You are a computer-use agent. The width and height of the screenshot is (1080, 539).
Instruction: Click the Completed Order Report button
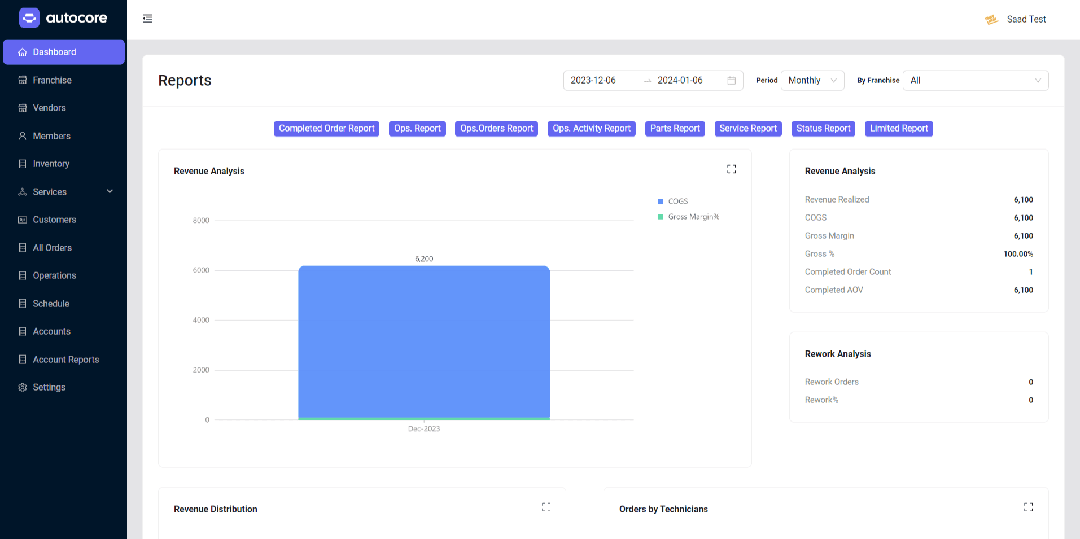pos(326,129)
